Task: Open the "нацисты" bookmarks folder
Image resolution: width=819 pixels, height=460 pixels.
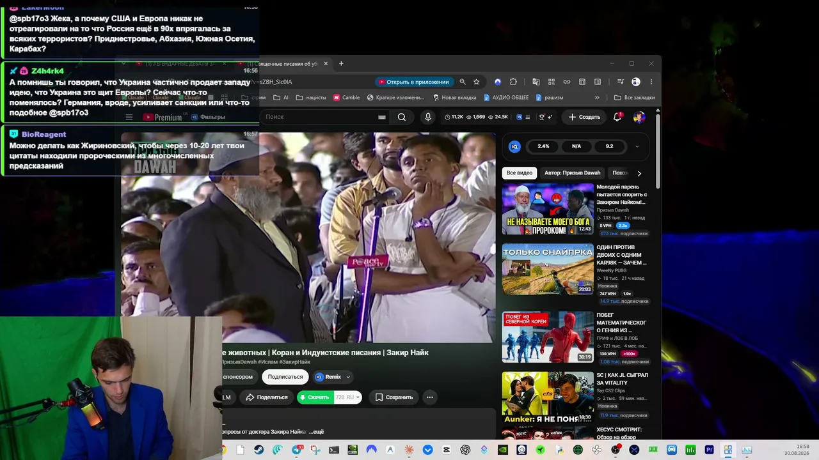Action: pos(310,98)
